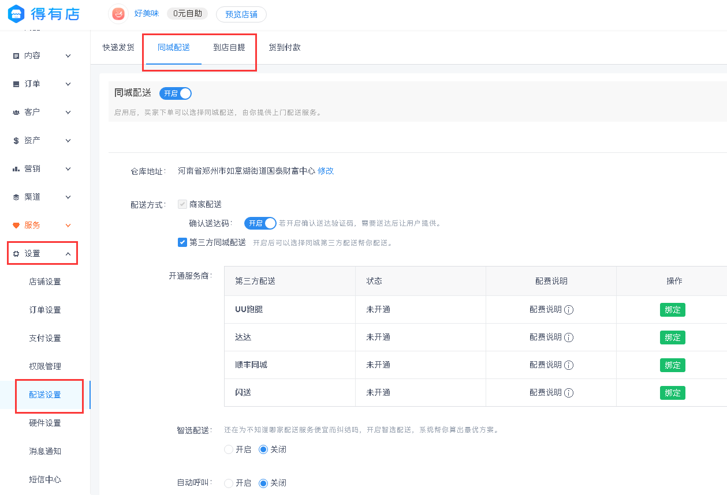Expand the 订单 menu chevron

tap(68, 84)
